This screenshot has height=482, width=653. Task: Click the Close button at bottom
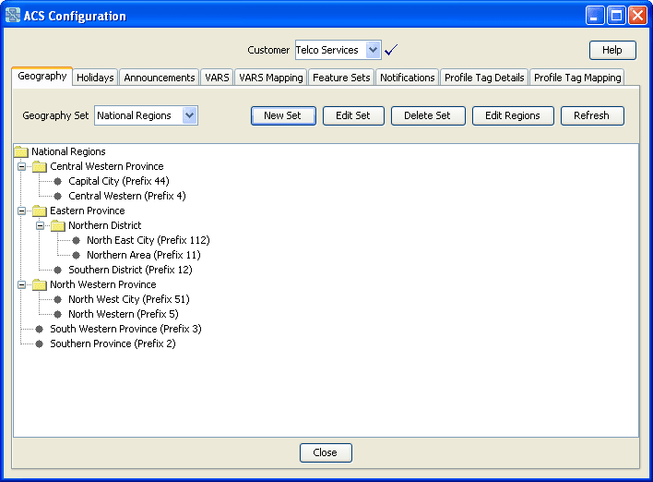pos(326,452)
